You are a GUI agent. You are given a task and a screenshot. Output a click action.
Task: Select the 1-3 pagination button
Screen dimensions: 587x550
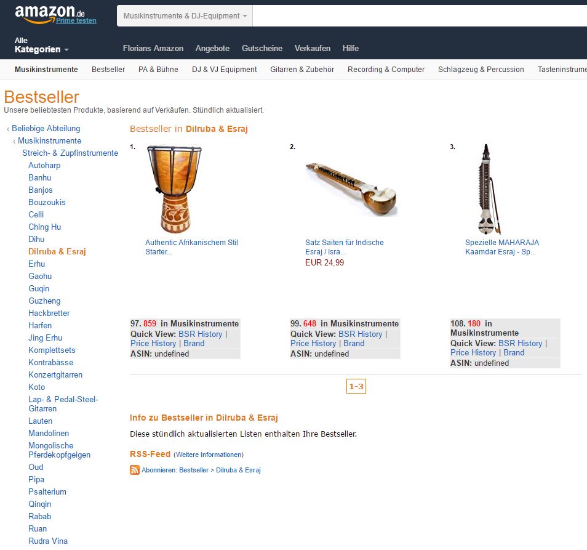point(356,386)
